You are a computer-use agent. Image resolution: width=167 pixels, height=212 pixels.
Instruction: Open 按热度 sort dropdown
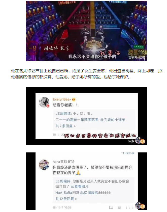pos(128,153)
